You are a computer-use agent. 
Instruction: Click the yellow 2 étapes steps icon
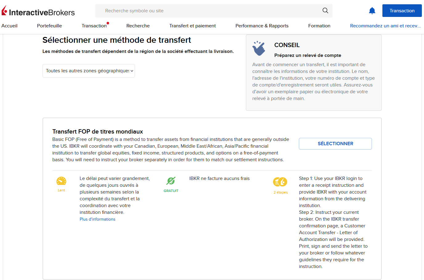click(280, 182)
